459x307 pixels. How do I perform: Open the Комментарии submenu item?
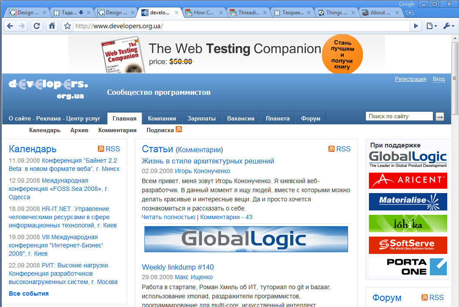117,130
